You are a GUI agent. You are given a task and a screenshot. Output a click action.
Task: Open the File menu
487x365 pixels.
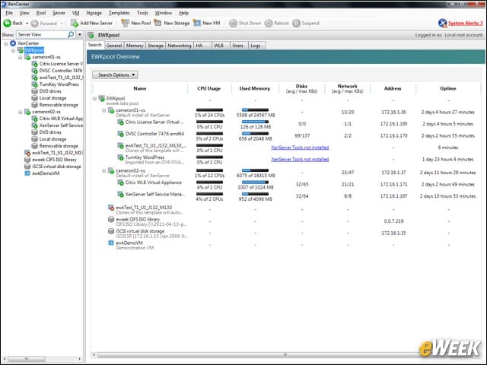pos(9,13)
